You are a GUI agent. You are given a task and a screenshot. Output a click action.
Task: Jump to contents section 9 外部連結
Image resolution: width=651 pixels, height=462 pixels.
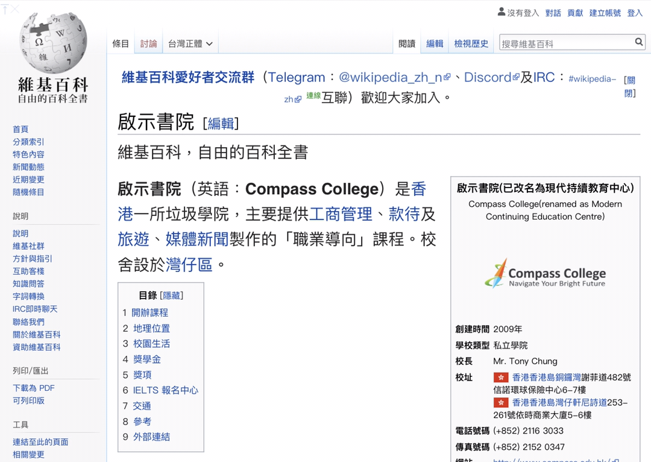coord(151,437)
